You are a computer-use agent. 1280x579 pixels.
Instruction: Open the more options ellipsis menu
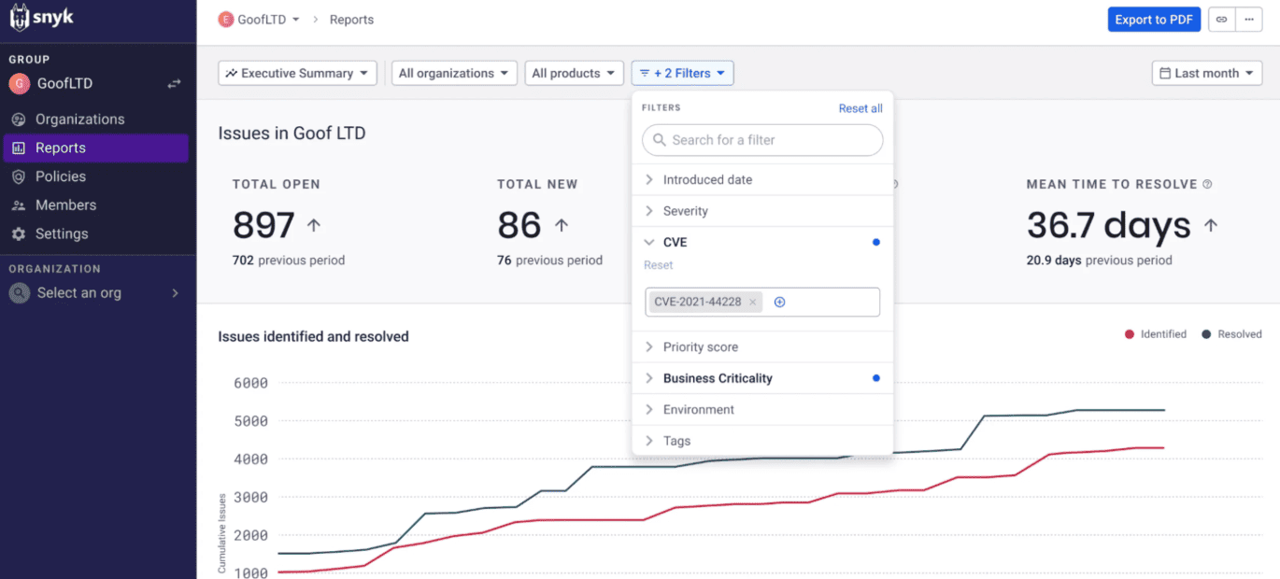1248,20
